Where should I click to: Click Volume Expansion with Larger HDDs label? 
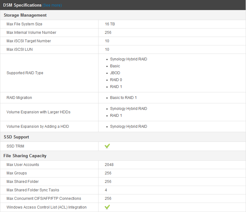click(38, 112)
